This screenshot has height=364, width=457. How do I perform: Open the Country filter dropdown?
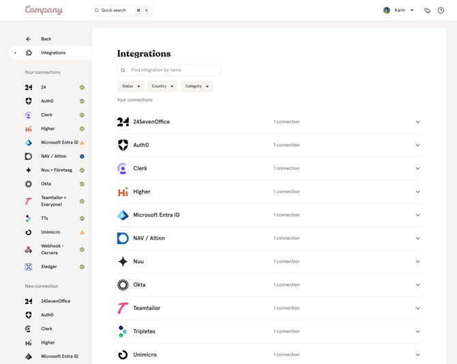pyautogui.click(x=162, y=86)
